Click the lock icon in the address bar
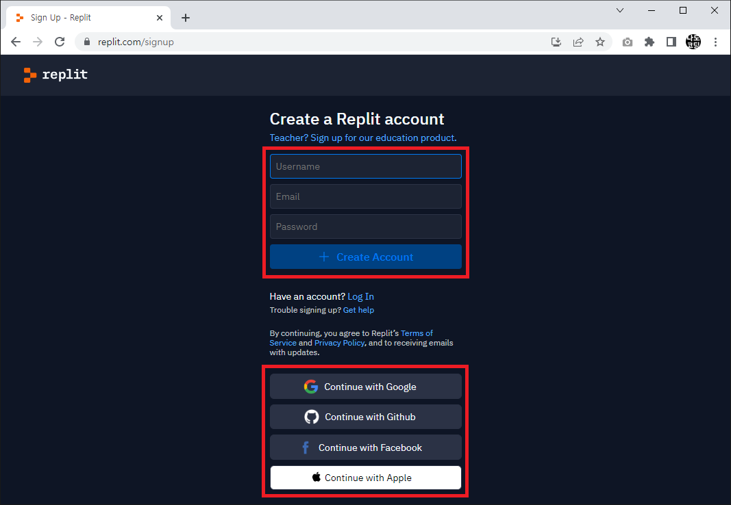The image size is (731, 505). [87, 42]
